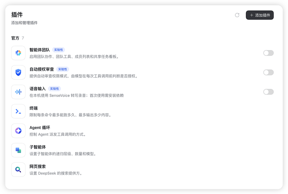
Task: Click the 添加和管理插件 subtitle
Action: pyautogui.click(x=25, y=23)
